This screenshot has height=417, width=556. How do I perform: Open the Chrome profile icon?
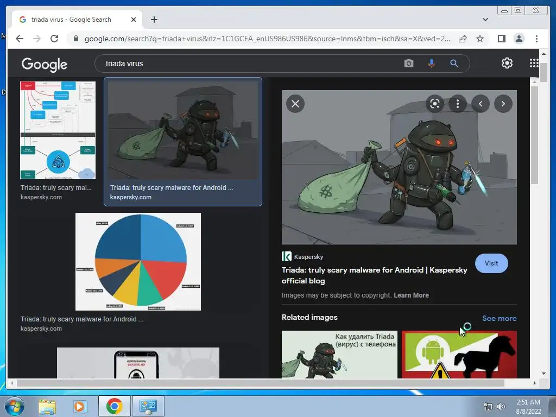[519, 39]
